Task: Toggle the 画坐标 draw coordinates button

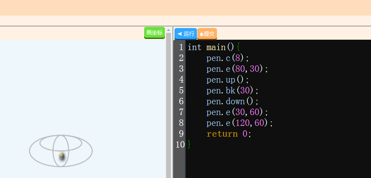Action: coord(154,33)
